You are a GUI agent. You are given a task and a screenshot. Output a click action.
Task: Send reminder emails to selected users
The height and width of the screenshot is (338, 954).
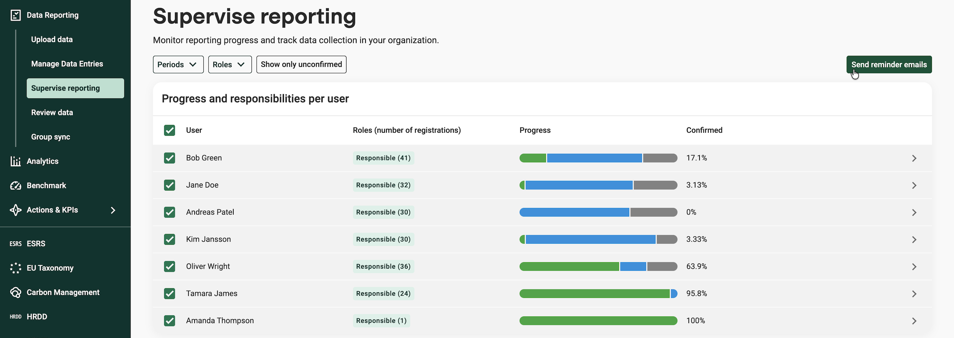889,64
